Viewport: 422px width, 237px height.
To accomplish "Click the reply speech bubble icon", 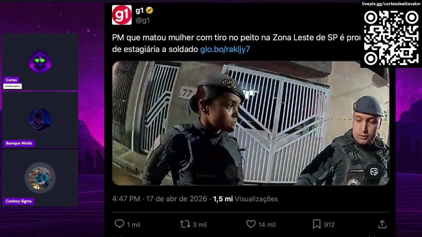I will 119,224.
